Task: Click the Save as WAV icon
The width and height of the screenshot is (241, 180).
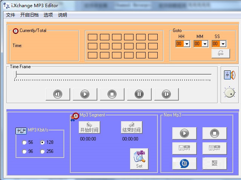Action: [215, 148]
